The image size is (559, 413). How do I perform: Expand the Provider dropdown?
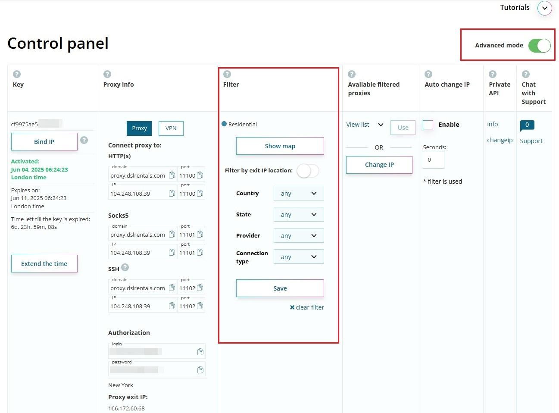[298, 236]
